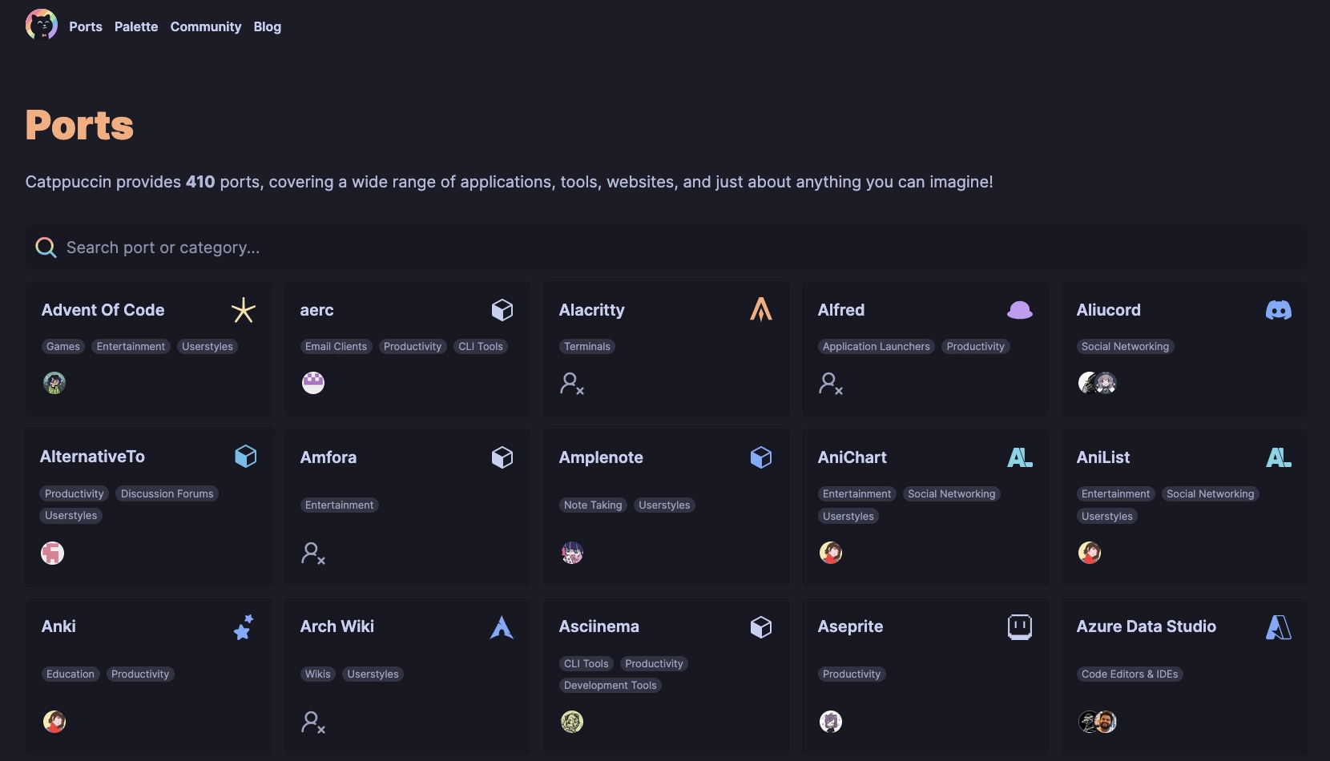Click the Anki stars icon
This screenshot has height=761, width=1330.
[244, 627]
